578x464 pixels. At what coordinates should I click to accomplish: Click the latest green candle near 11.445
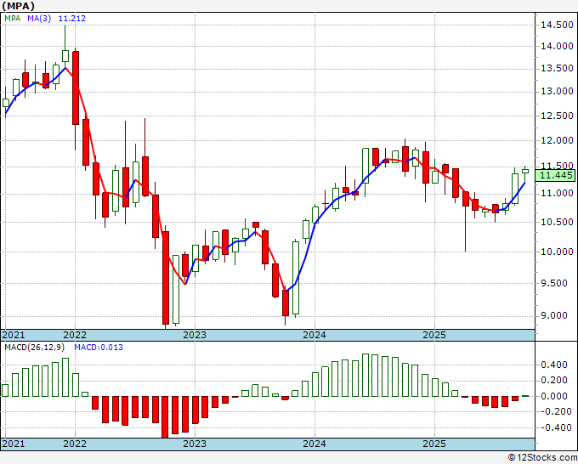[525, 171]
